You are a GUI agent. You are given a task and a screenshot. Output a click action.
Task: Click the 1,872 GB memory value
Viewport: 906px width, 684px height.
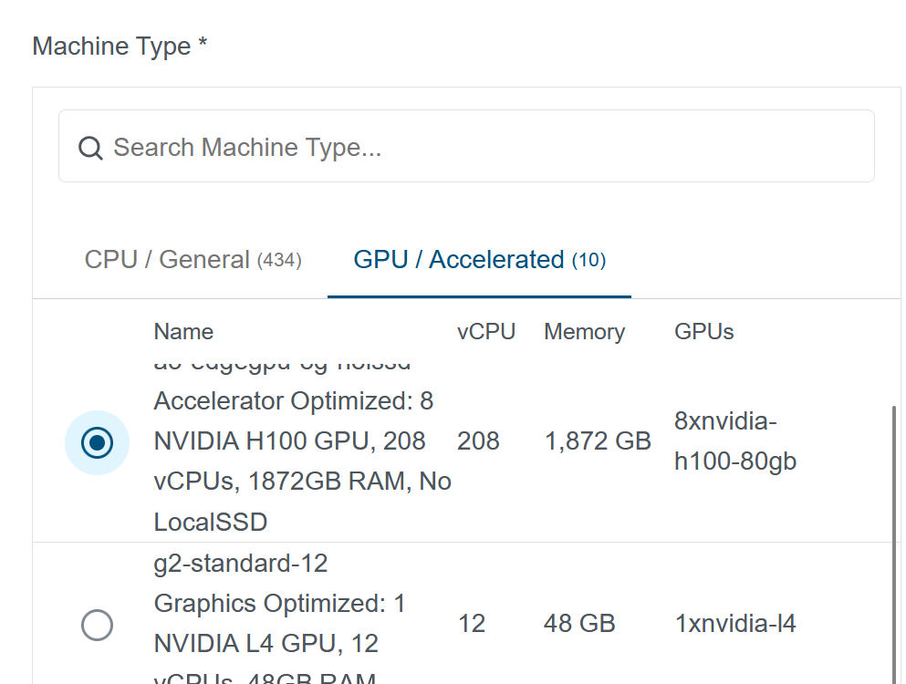(x=597, y=441)
